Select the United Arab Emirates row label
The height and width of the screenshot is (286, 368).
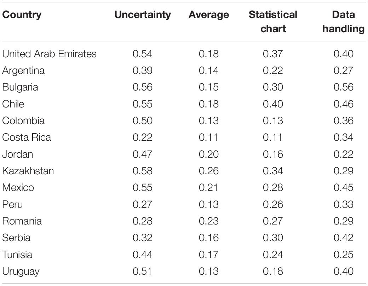point(49,54)
